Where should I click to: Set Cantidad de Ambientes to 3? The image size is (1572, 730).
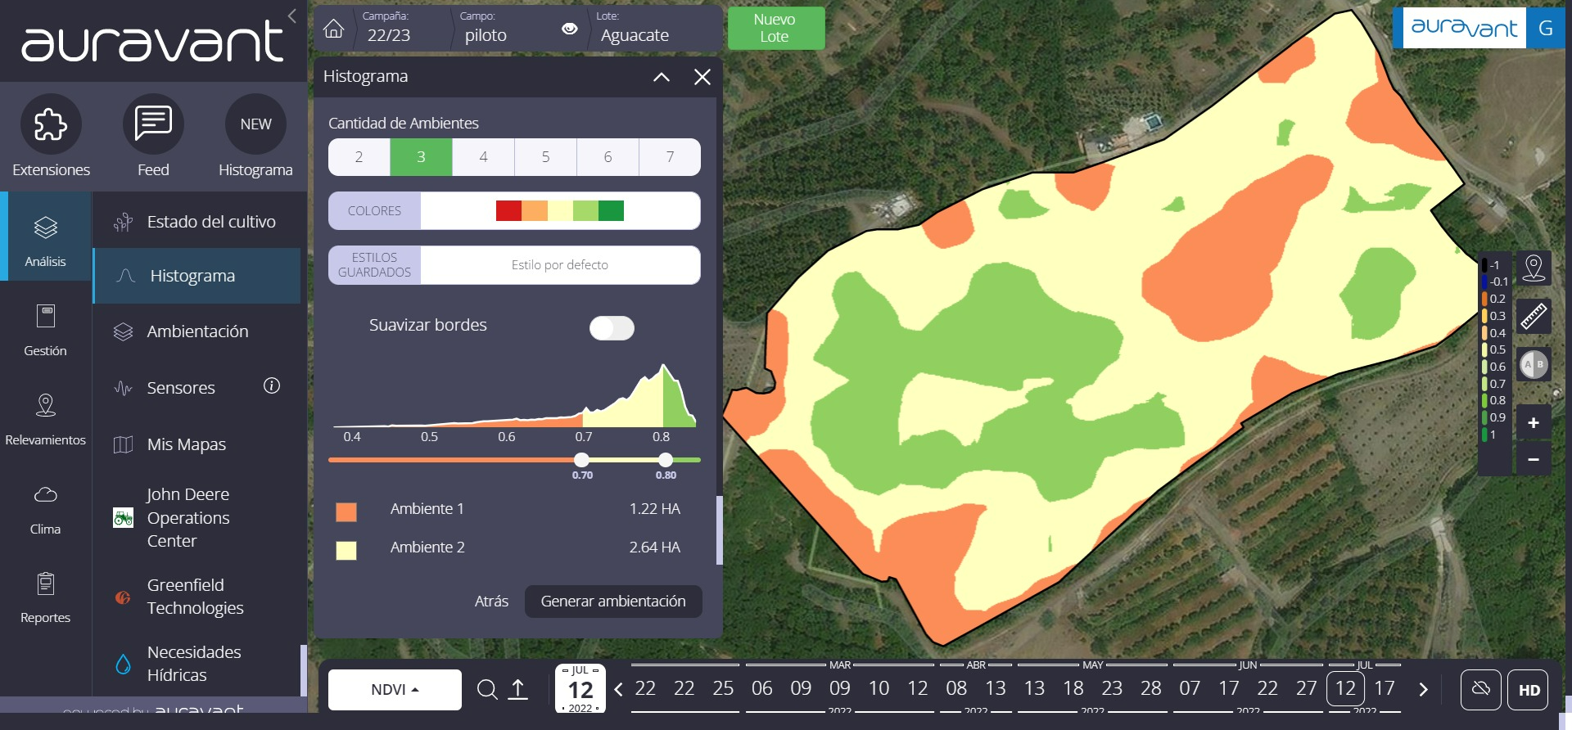pyautogui.click(x=421, y=157)
